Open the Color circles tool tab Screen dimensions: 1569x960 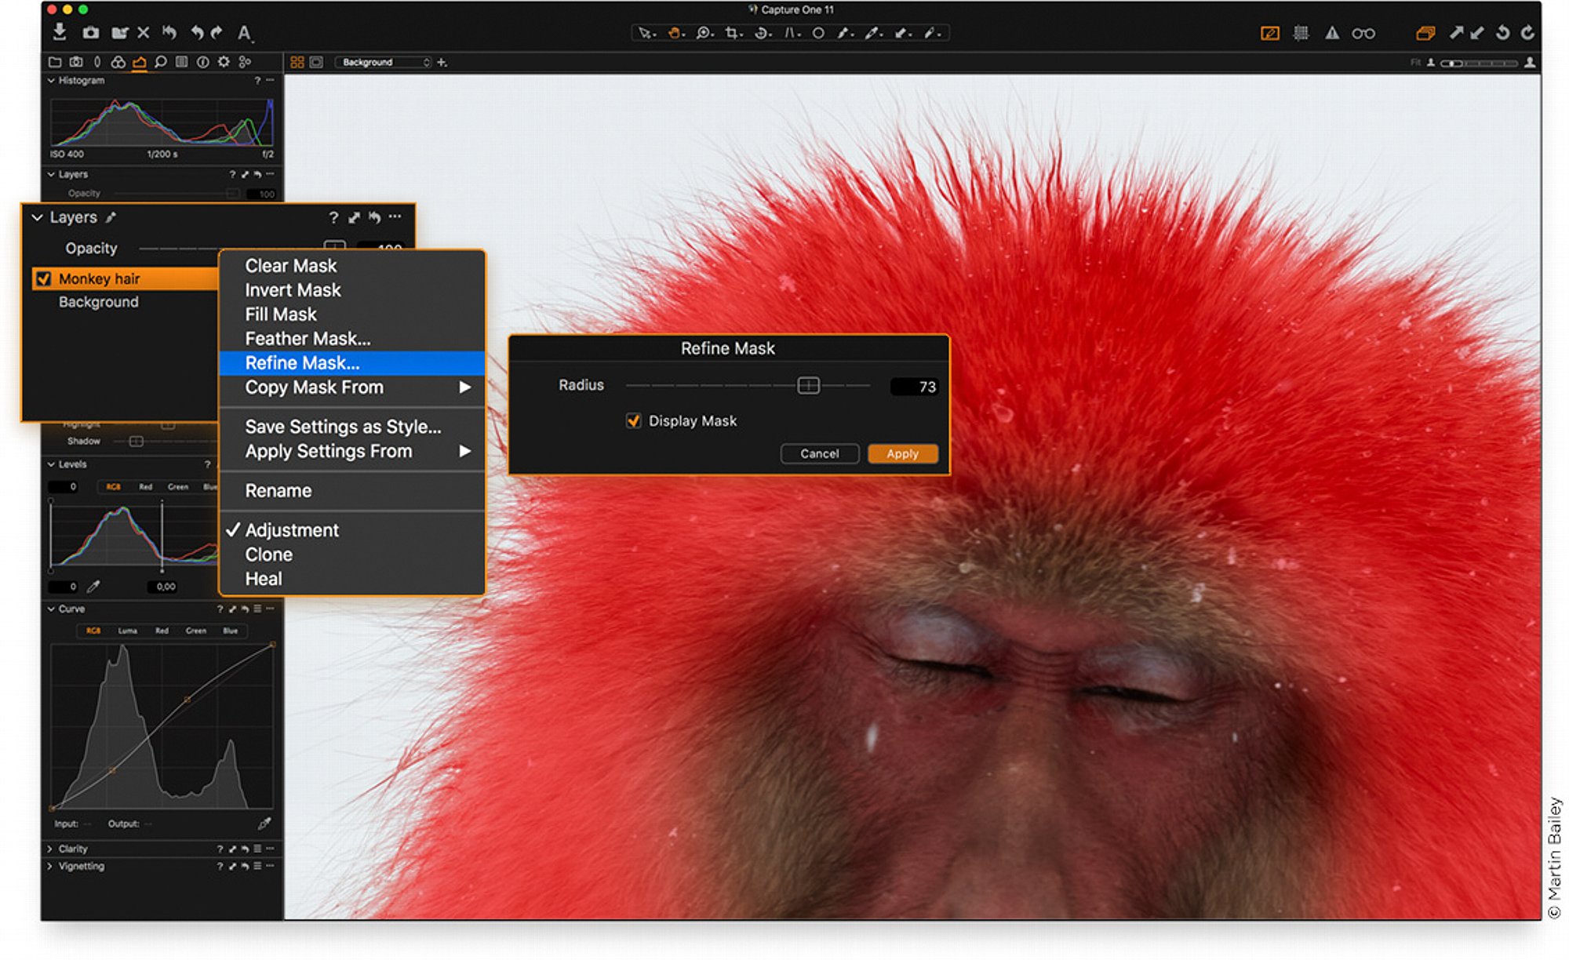[118, 62]
